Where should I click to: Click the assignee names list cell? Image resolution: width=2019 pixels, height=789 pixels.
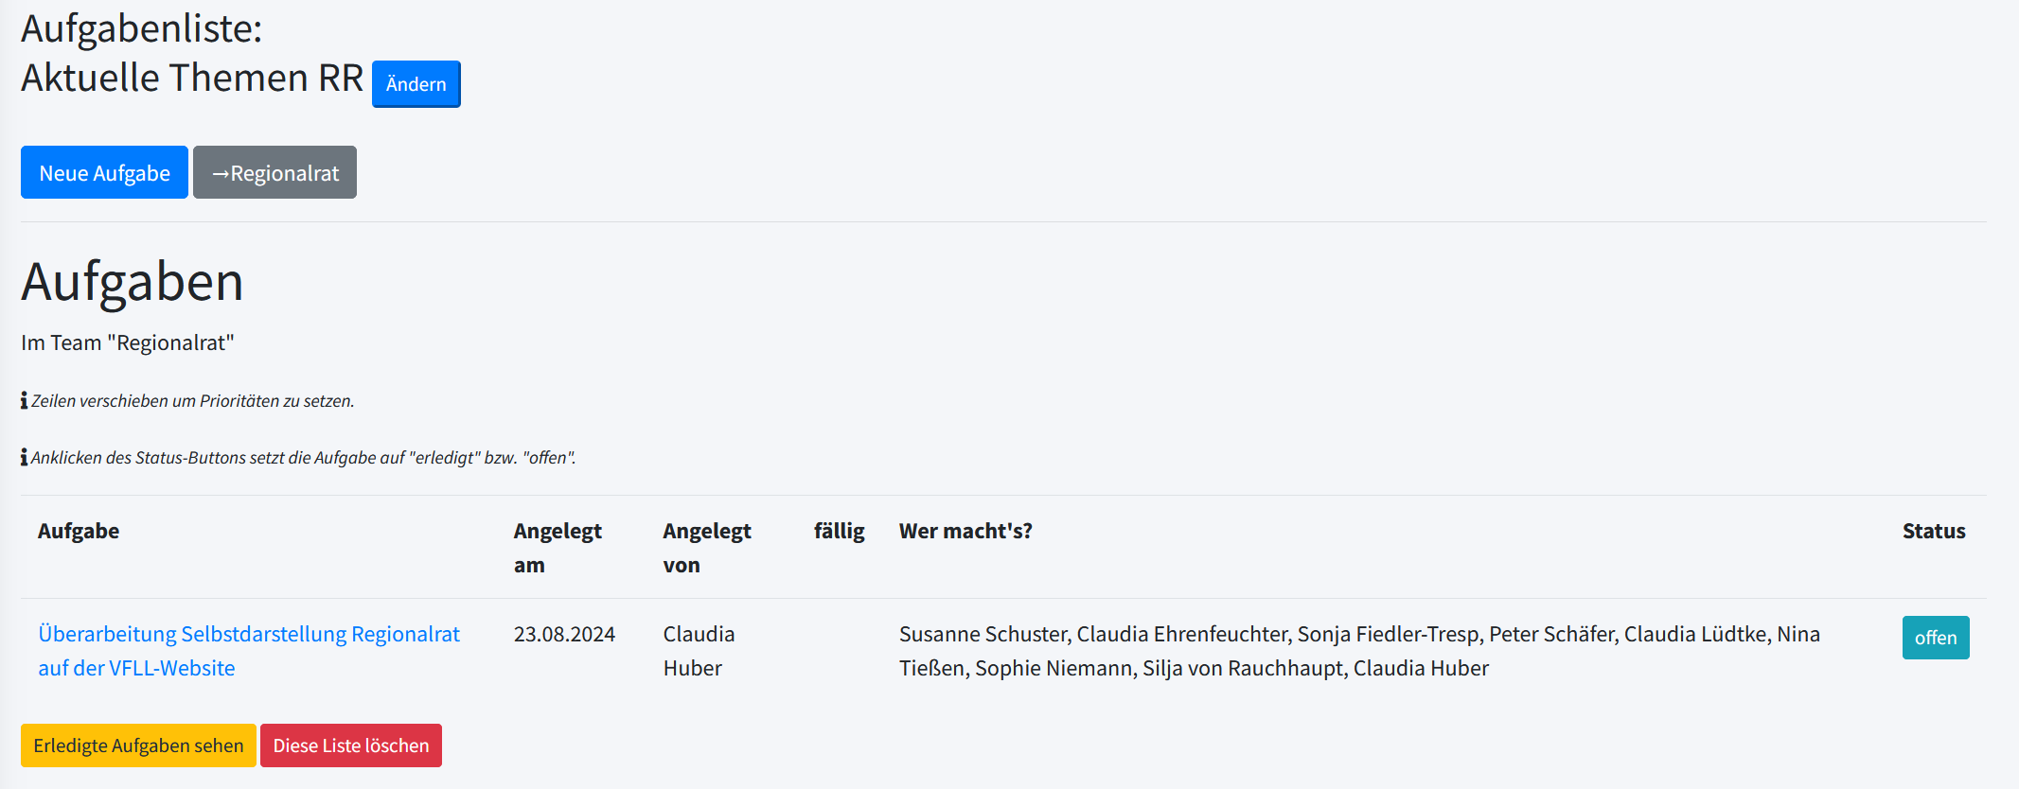click(1358, 650)
